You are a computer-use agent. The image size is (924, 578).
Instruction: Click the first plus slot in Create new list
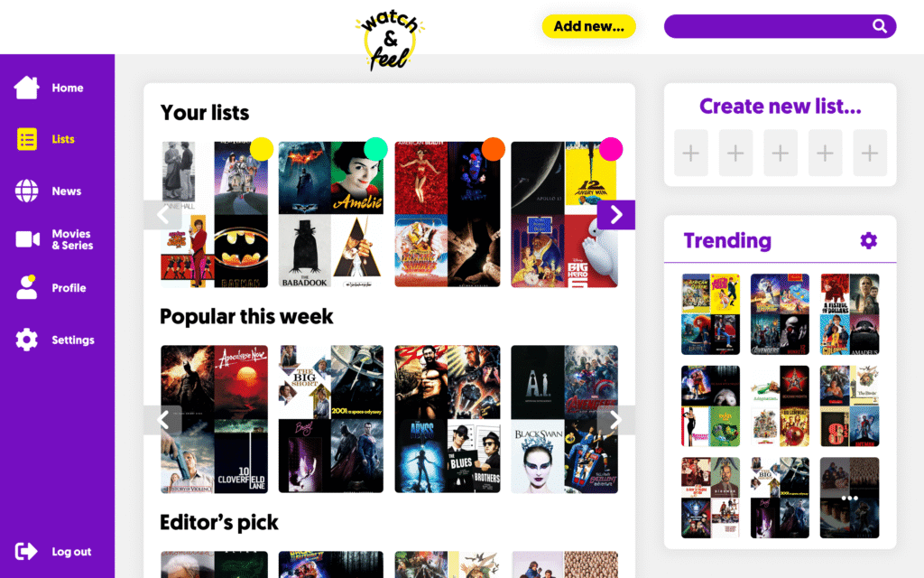pos(690,154)
